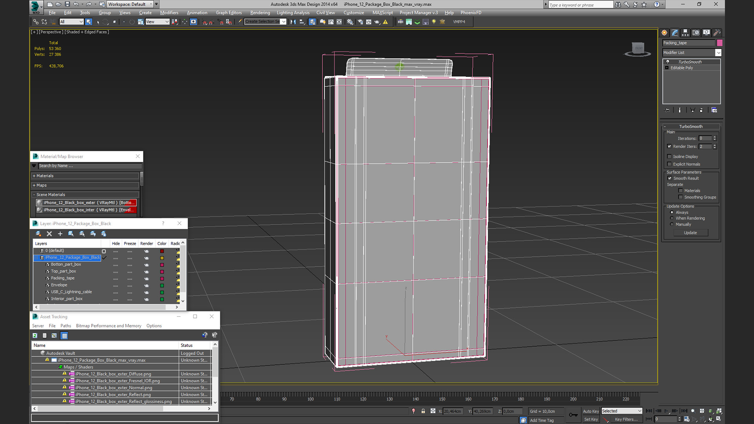Click the Set Key button
This screenshot has height=424, width=754.
tap(591, 419)
